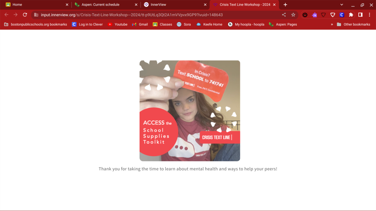Open the purple TW extension
This screenshot has width=376, height=211.
[x=314, y=15]
